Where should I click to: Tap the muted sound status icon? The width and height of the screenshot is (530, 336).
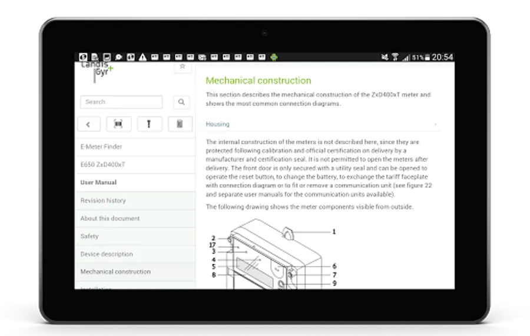(385, 57)
